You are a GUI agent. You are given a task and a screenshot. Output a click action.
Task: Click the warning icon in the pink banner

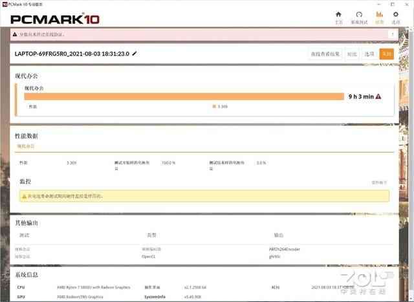coord(15,34)
